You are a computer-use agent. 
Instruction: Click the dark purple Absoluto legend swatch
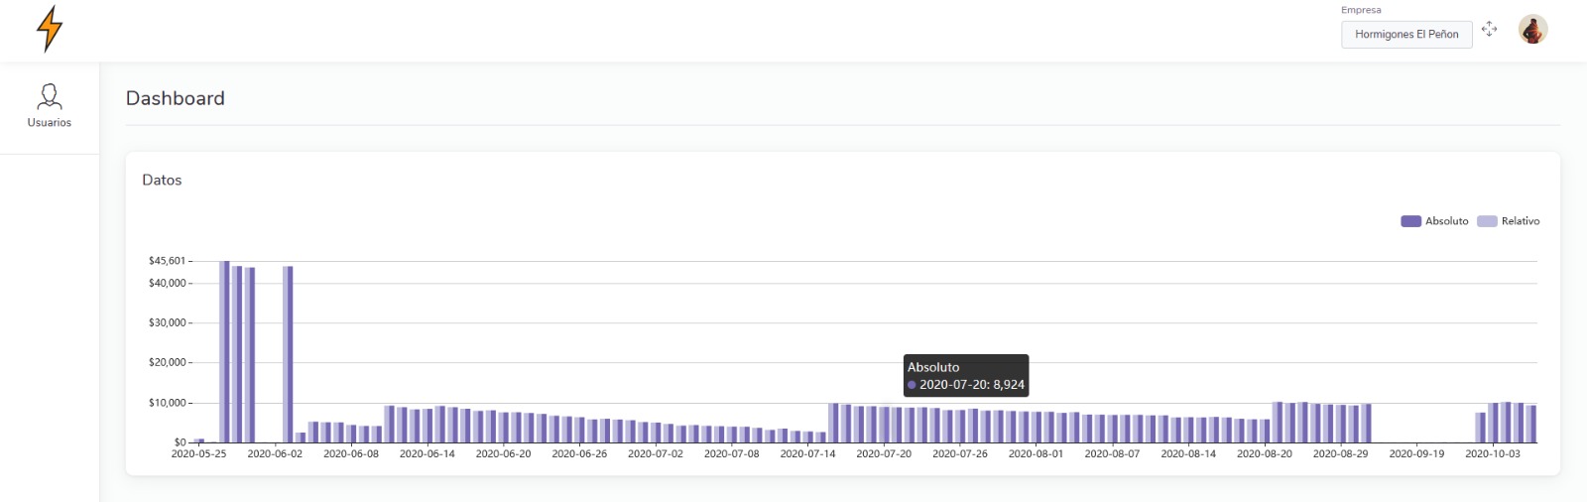coord(1410,221)
